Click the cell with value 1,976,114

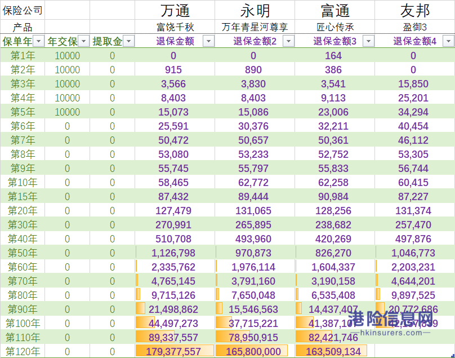(x=253, y=267)
